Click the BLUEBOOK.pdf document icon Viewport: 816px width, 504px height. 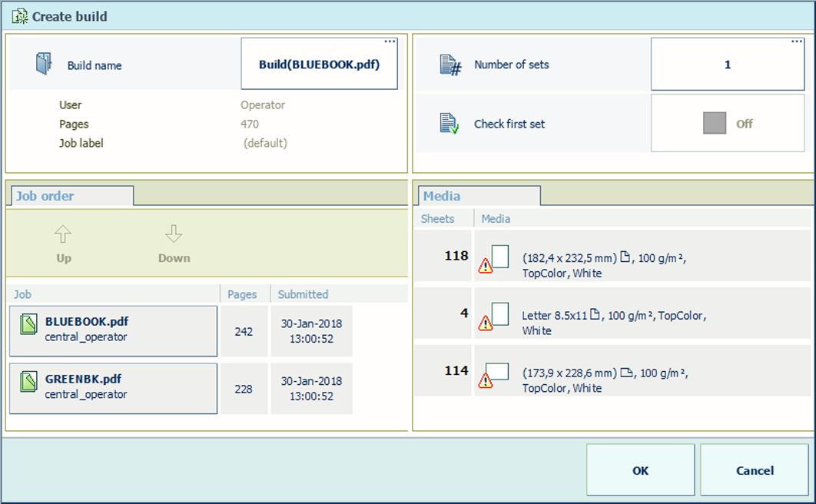[x=28, y=326]
